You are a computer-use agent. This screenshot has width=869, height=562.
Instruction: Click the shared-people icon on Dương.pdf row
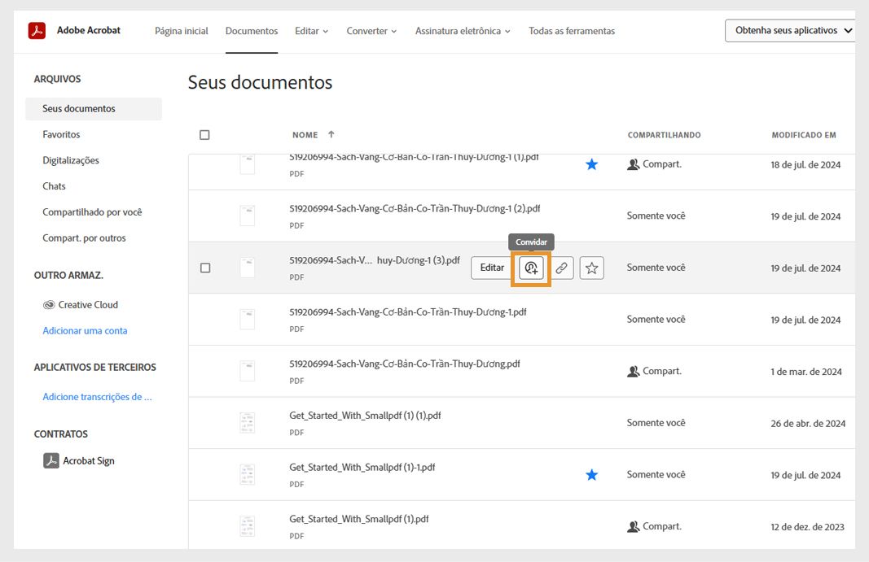pos(634,370)
